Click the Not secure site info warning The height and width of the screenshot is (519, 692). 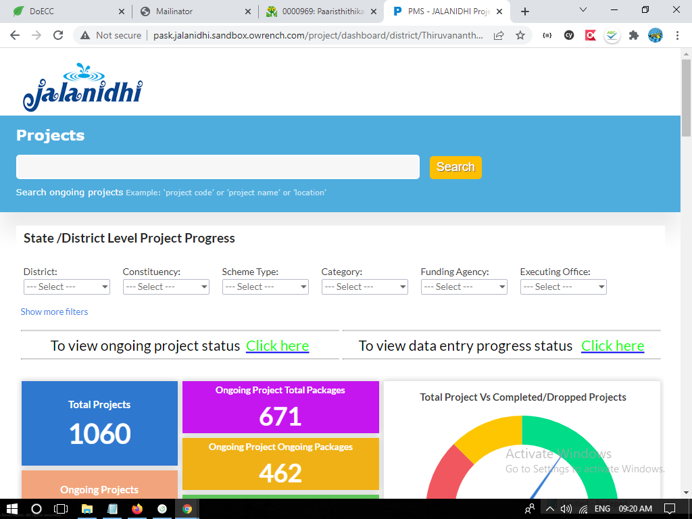point(111,35)
